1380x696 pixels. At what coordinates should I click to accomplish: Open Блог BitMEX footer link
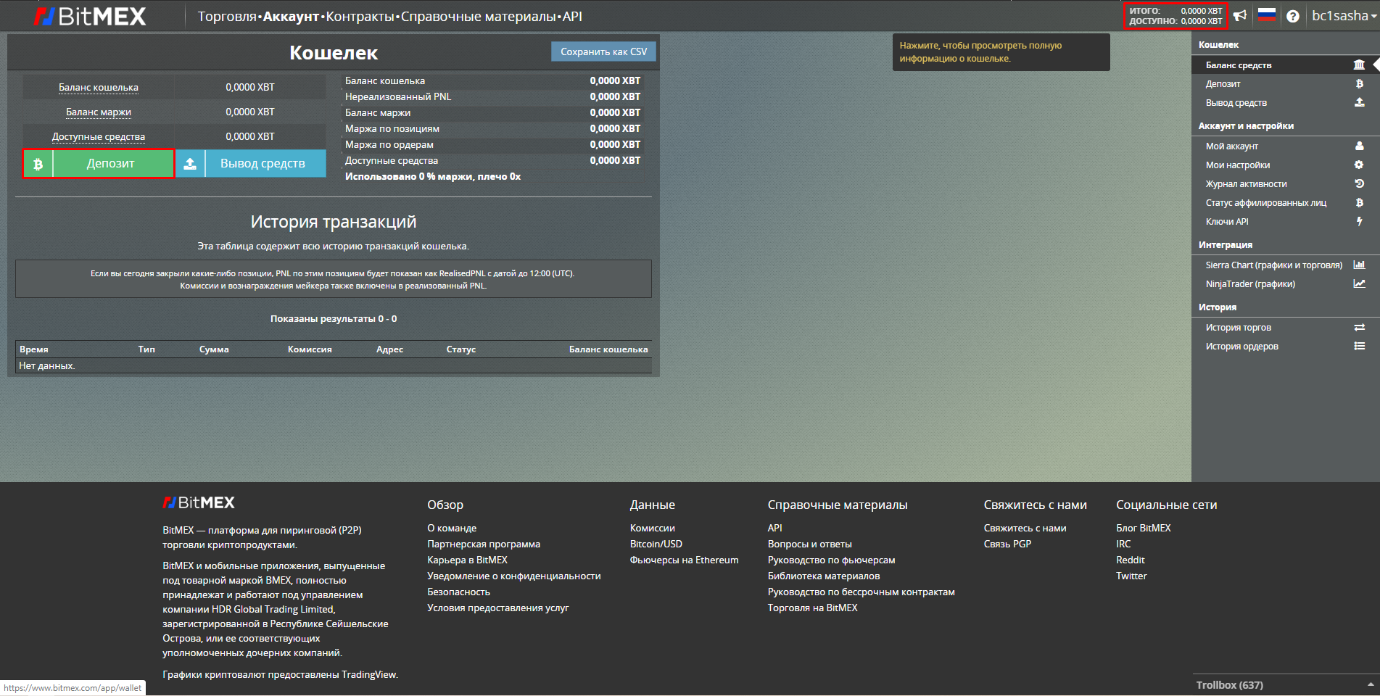coord(1144,528)
